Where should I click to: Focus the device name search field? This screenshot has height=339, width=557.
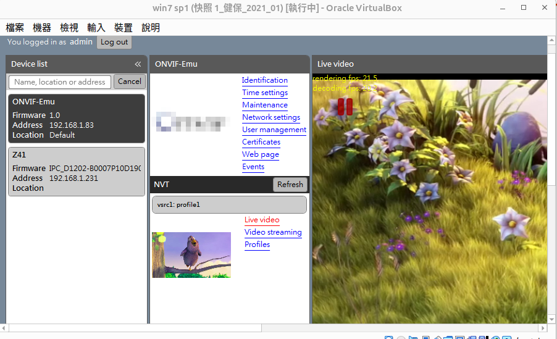[60, 82]
